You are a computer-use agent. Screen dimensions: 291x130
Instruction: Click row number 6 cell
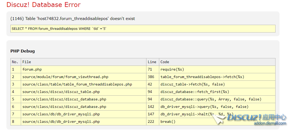point(16,107)
